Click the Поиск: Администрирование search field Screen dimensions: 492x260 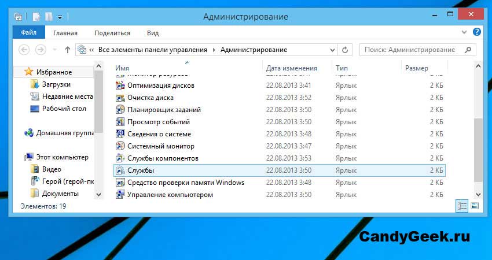tap(418, 50)
